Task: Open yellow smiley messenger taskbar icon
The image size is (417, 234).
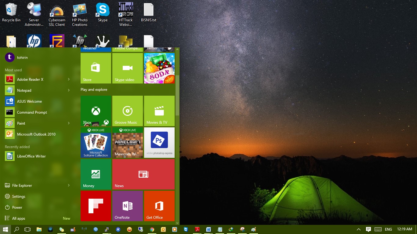Action: [x=129, y=229]
